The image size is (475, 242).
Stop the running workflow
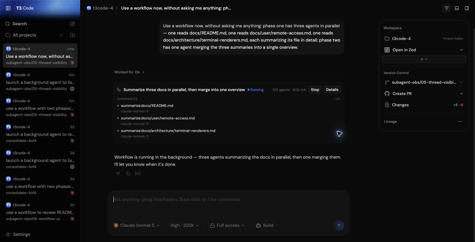315,90
